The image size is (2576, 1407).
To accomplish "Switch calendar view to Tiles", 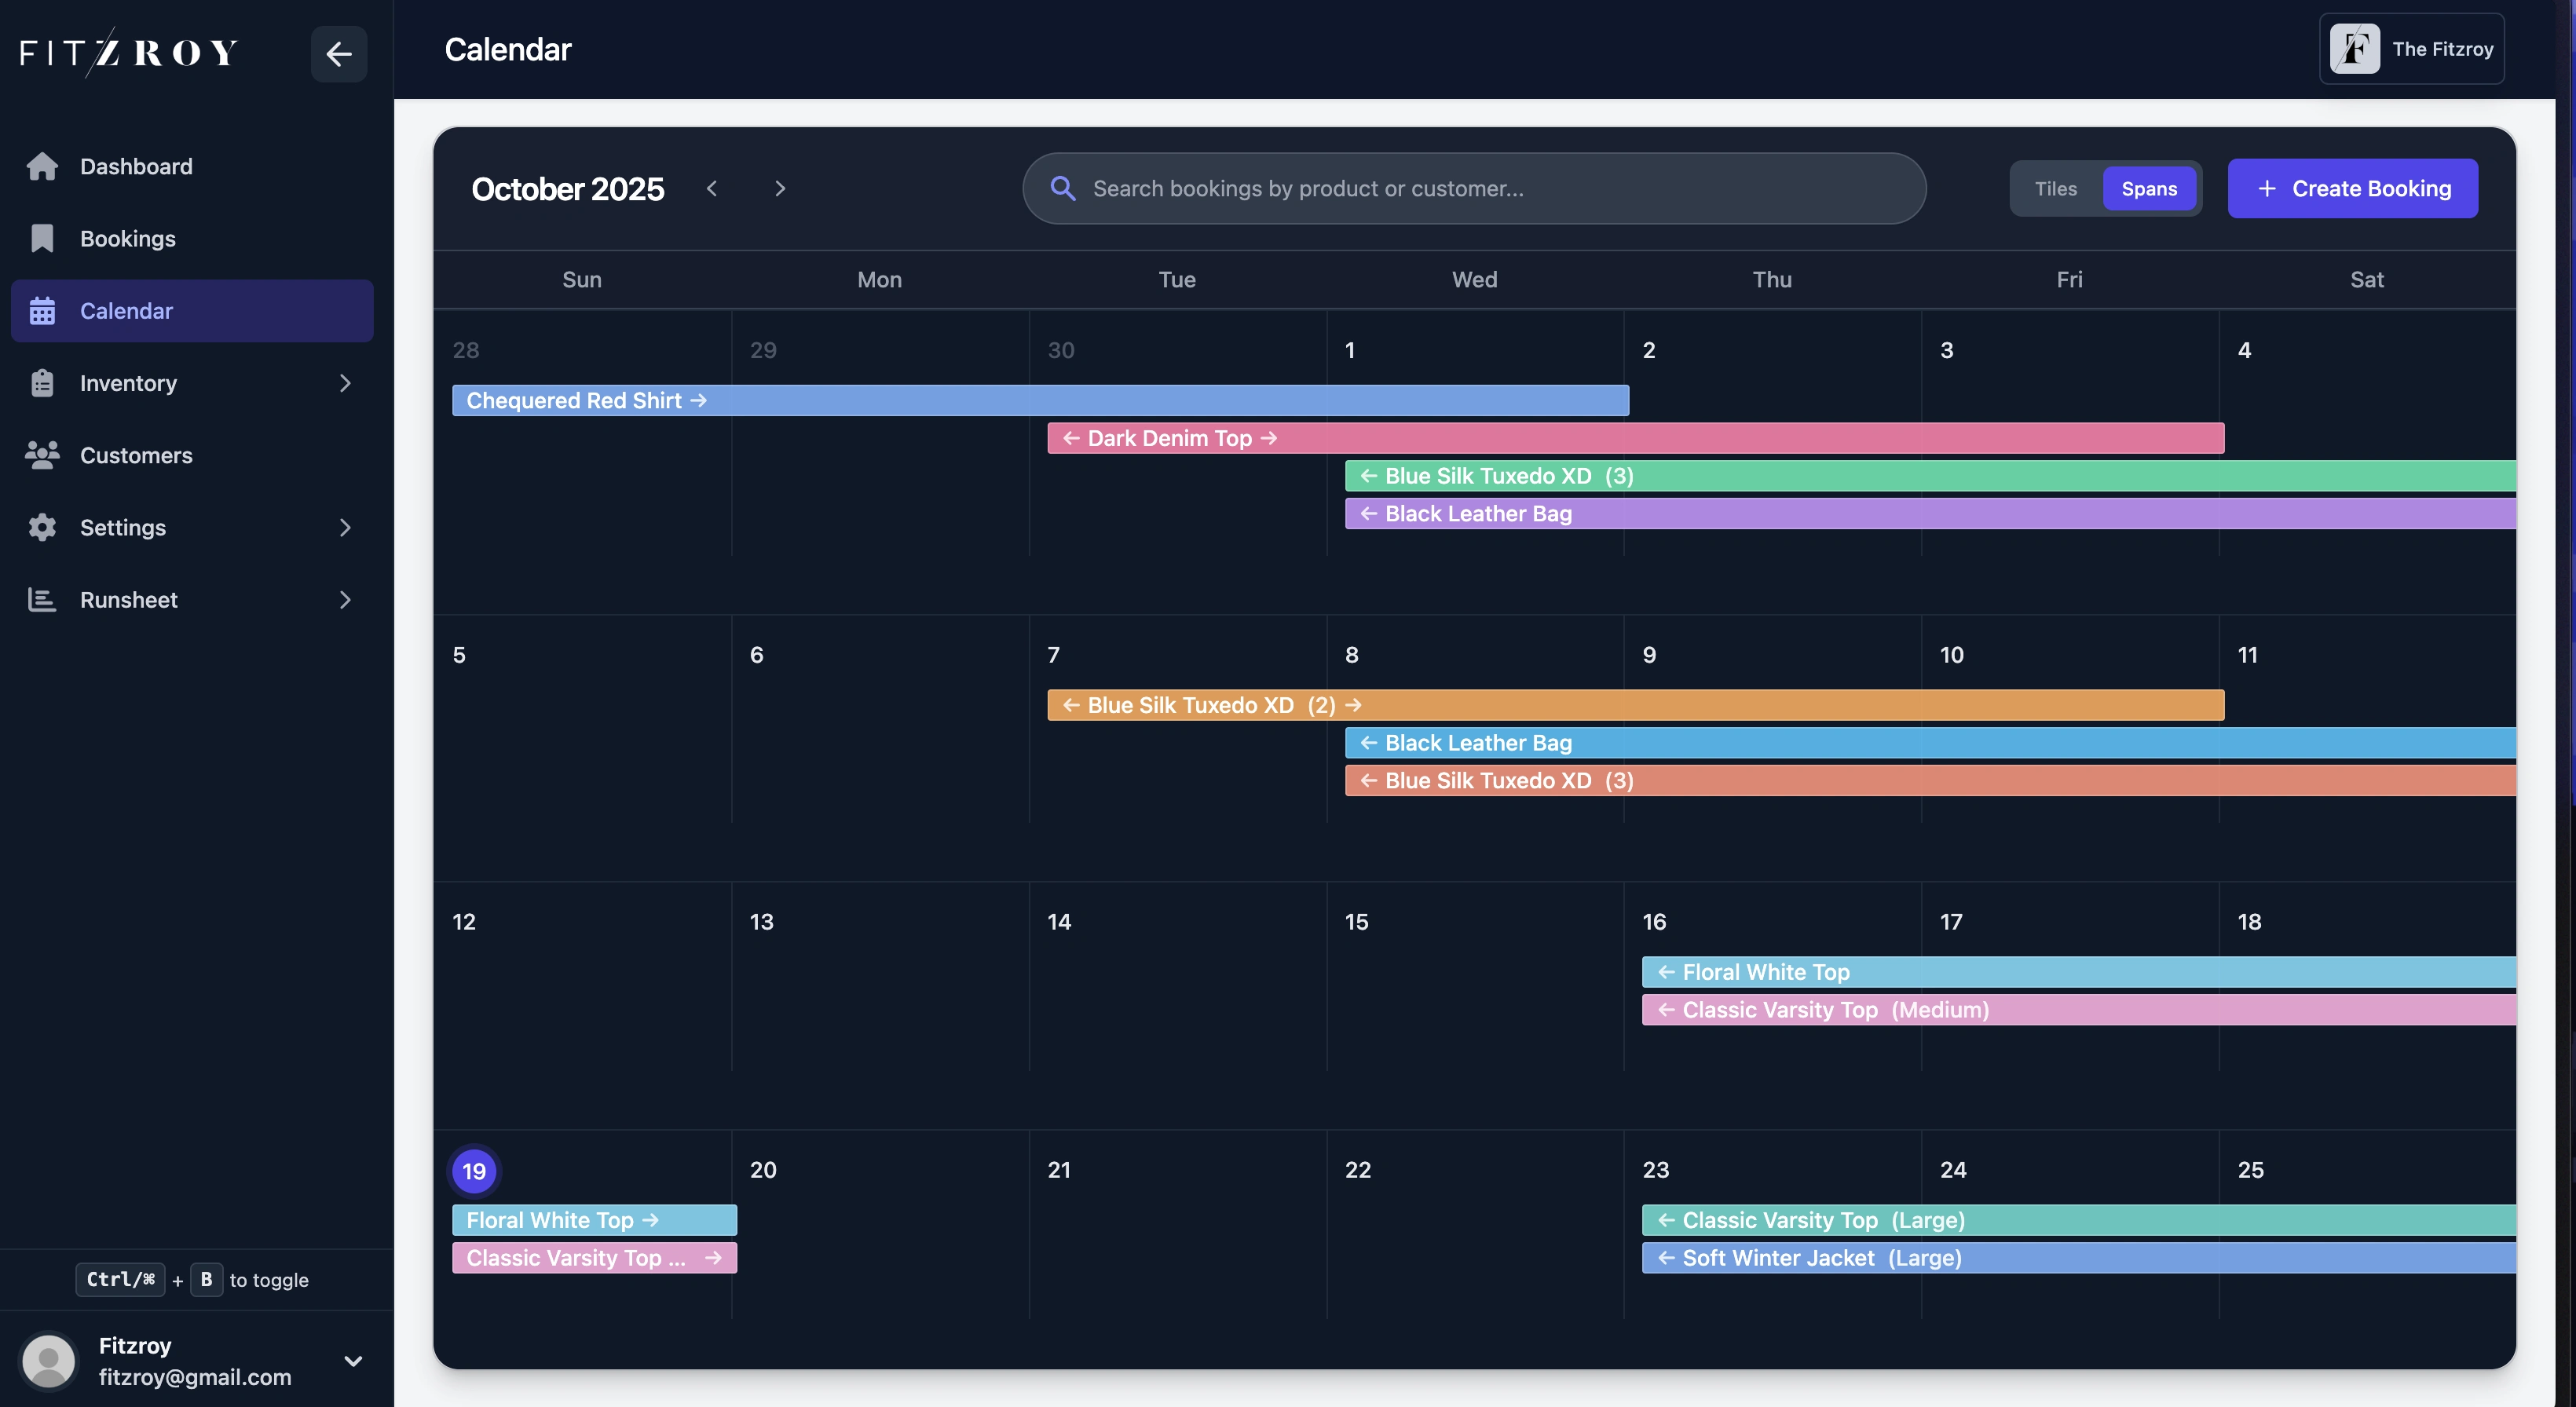I will [2055, 188].
